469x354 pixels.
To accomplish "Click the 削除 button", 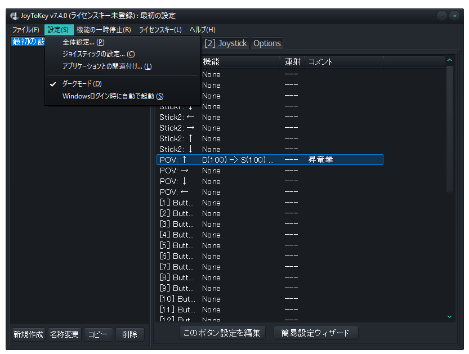I will coord(130,334).
